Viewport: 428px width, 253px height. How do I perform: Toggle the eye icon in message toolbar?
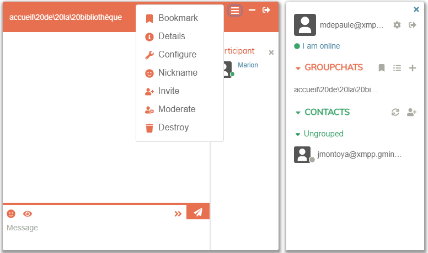click(28, 214)
